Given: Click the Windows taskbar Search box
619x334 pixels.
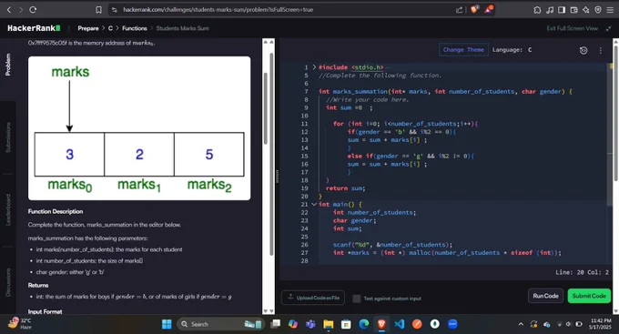Looking at the screenshot, I should click(219, 324).
